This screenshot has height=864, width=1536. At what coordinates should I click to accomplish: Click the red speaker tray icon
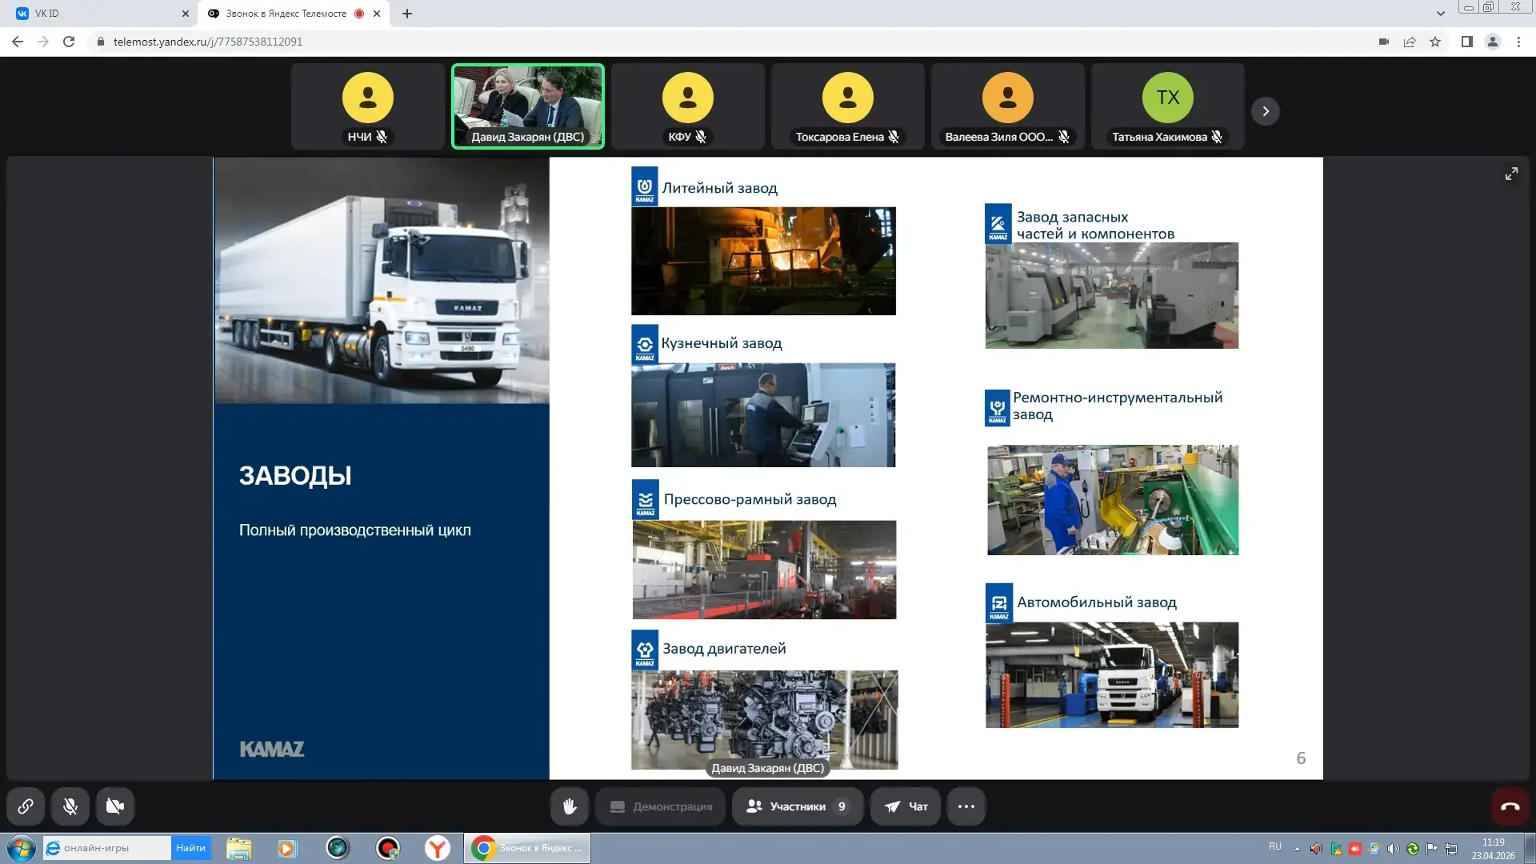point(1316,849)
